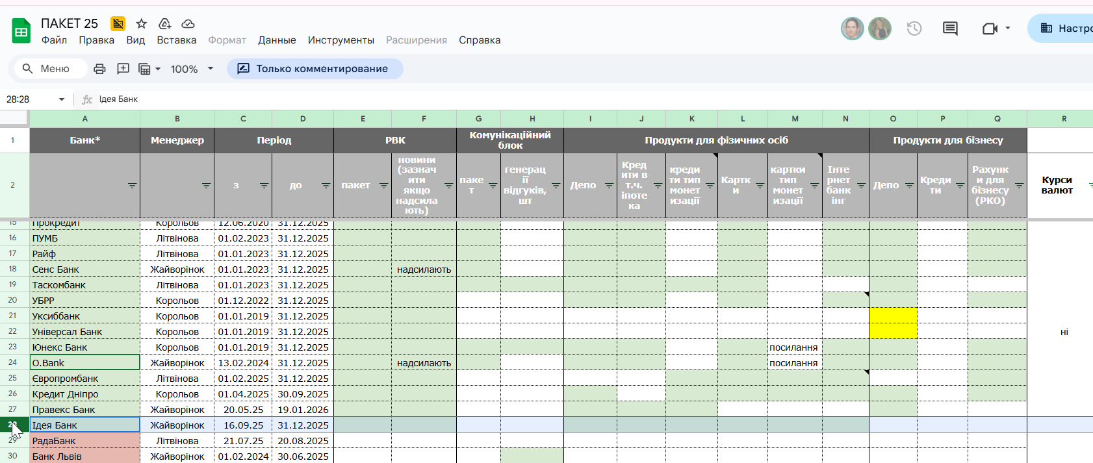Print the spreadsheet
1093x463 pixels.
coord(99,69)
